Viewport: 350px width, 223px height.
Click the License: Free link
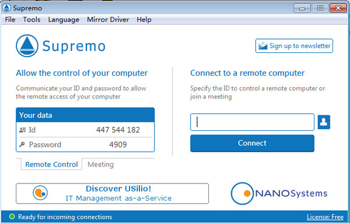(x=325, y=217)
